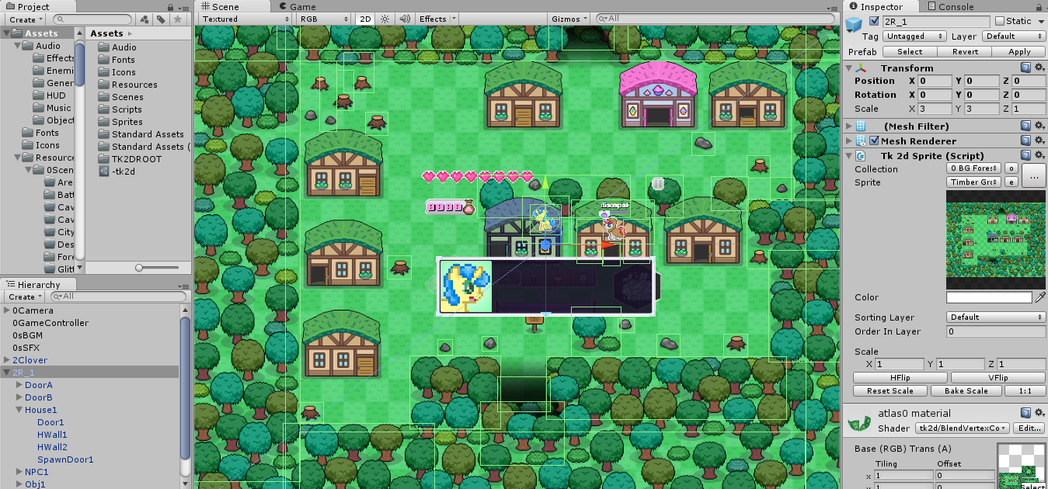1048x489 pixels.
Task: Click Order In Layer input field
Action: click(x=996, y=331)
